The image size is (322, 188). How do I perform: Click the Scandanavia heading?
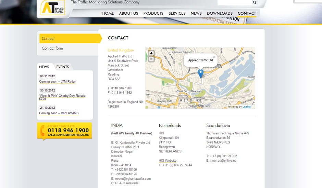218,125
